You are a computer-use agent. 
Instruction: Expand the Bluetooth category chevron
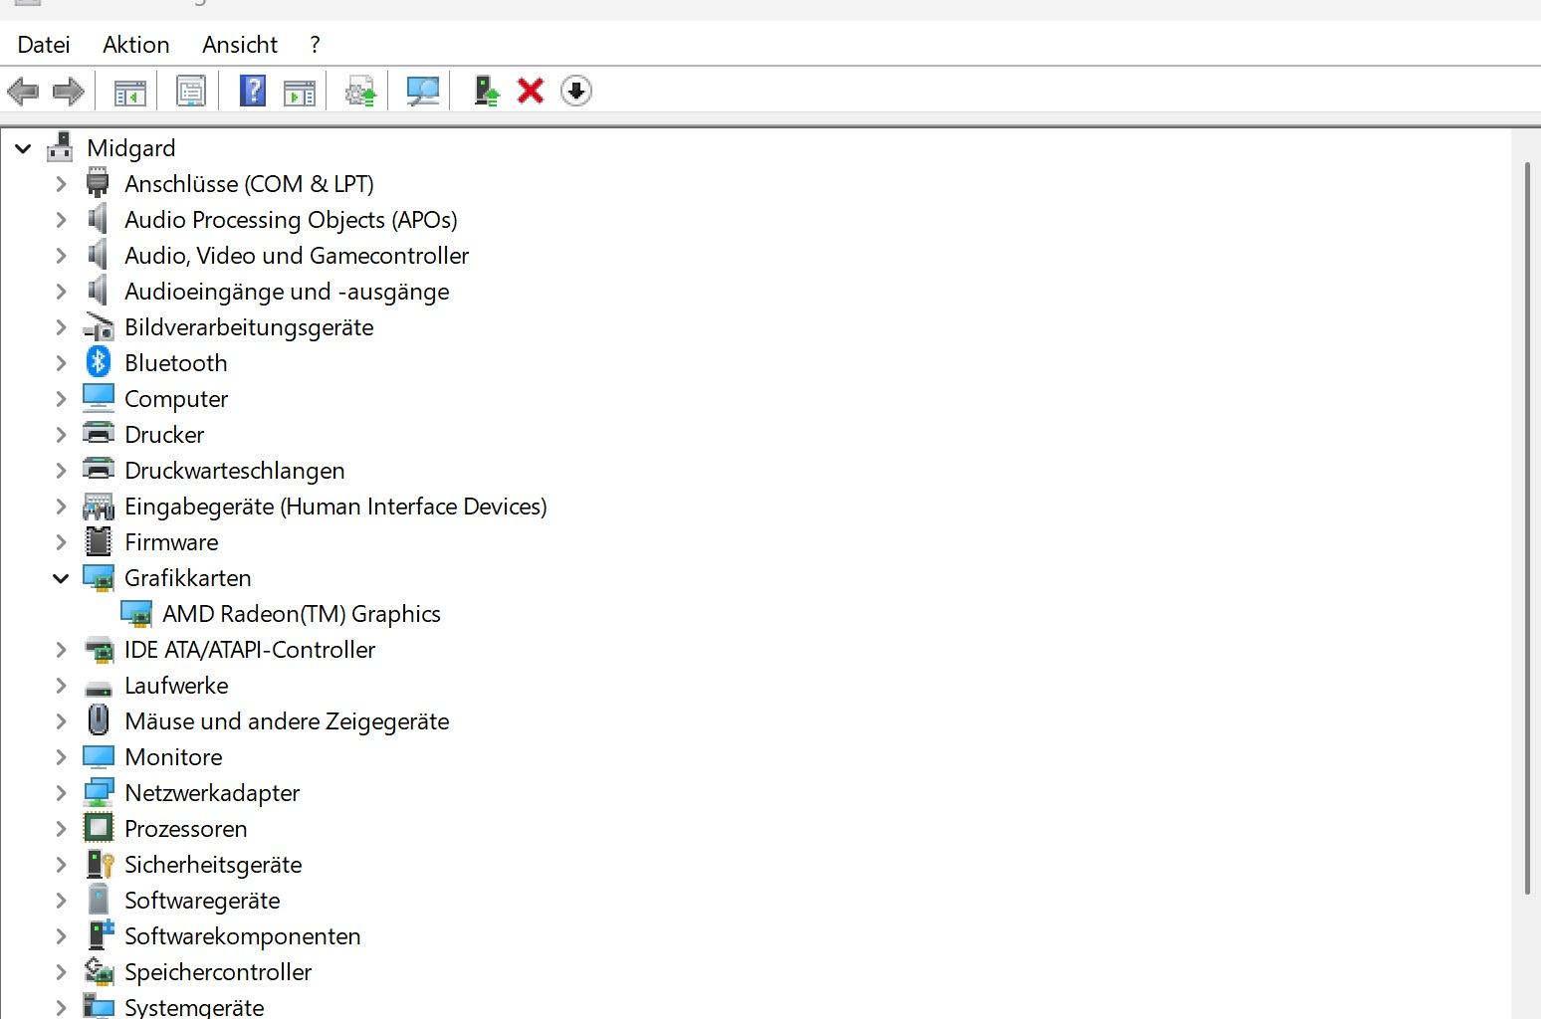click(x=61, y=363)
